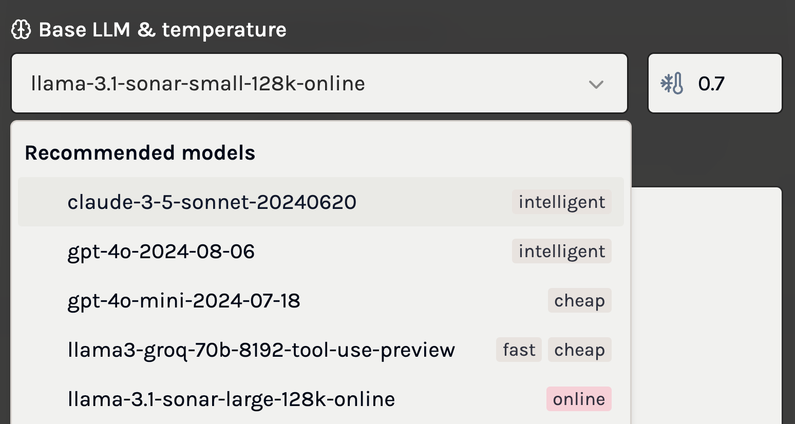Select llama3-groq-70b-8192-tool-use-preview option
The height and width of the screenshot is (424, 795).
tap(261, 350)
